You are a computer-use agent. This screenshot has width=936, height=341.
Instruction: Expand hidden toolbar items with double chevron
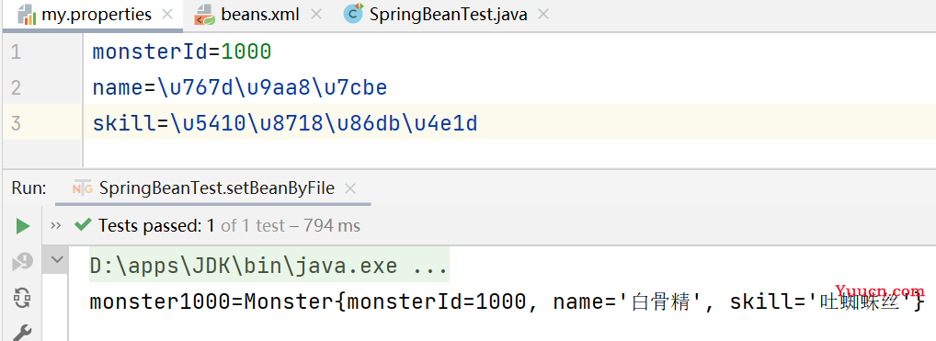[x=56, y=226]
